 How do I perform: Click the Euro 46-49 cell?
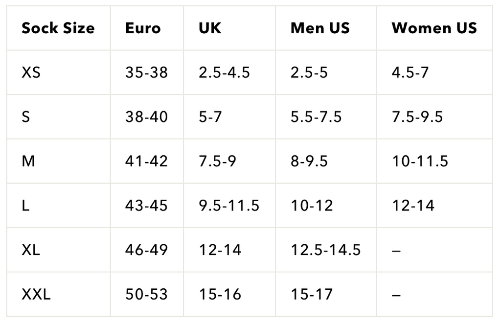coord(146,250)
